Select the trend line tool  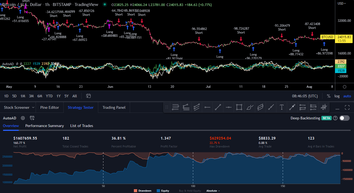click(218, 107)
